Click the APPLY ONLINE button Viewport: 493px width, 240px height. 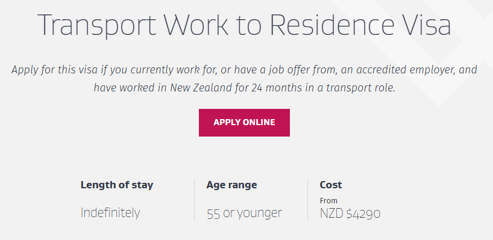point(244,123)
